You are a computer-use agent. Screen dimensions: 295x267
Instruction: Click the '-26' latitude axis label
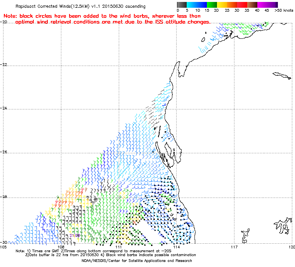[x=3, y=152]
